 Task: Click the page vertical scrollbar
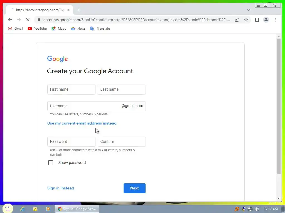(x=279, y=106)
